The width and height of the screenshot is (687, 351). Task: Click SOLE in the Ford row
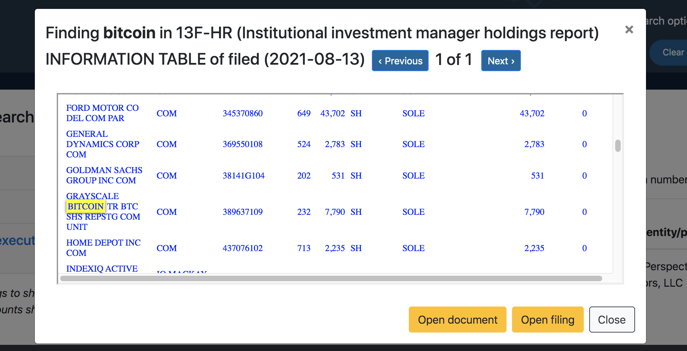(x=414, y=113)
